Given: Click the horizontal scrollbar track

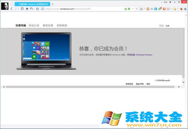Looking at the screenshot, I should [x=90, y=87].
